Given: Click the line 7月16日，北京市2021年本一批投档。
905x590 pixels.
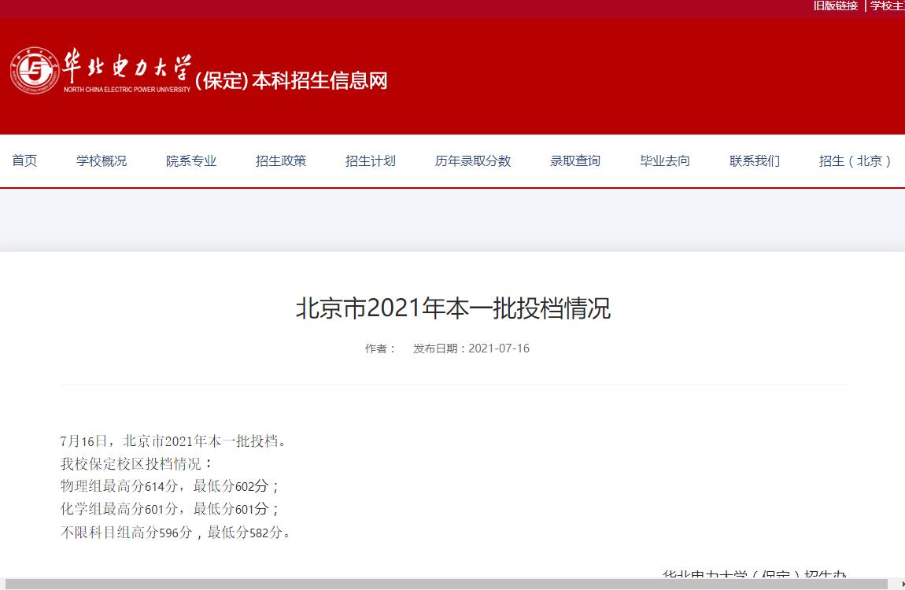Looking at the screenshot, I should tap(174, 441).
